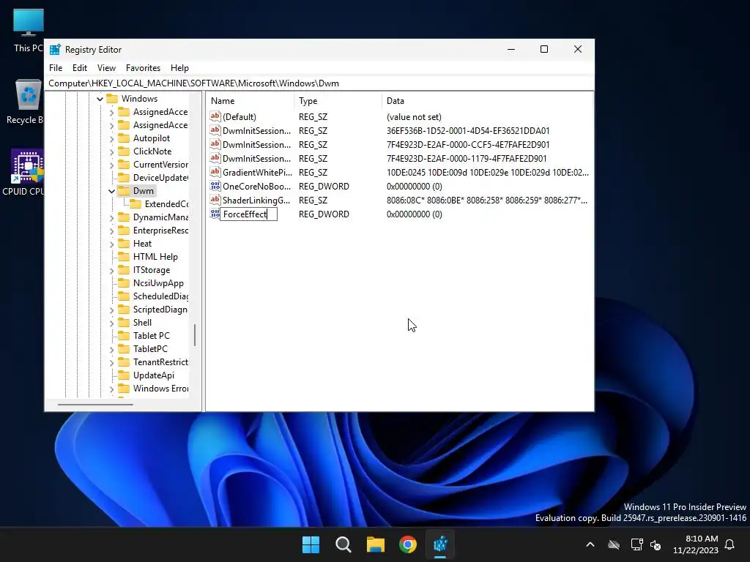Launch Google Chrome from the taskbar

coord(408,544)
